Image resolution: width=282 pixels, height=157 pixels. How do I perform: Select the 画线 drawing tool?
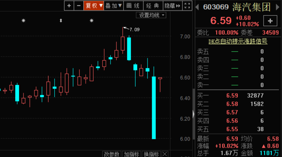click(x=133, y=6)
